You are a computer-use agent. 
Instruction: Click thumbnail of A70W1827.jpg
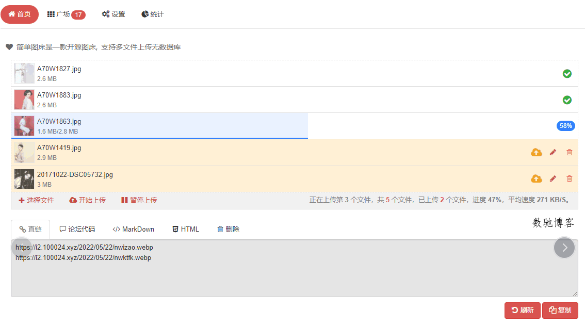coord(24,73)
